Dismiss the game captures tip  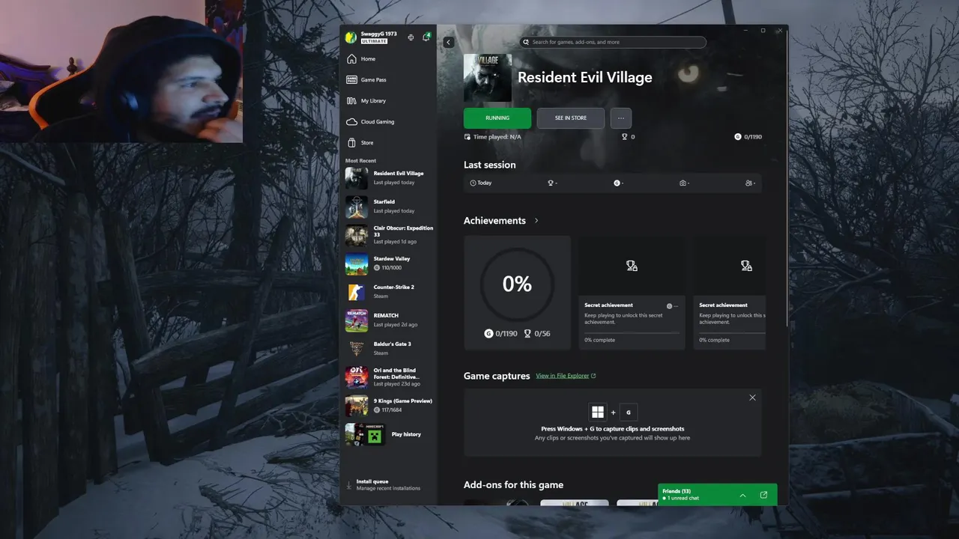click(x=752, y=398)
